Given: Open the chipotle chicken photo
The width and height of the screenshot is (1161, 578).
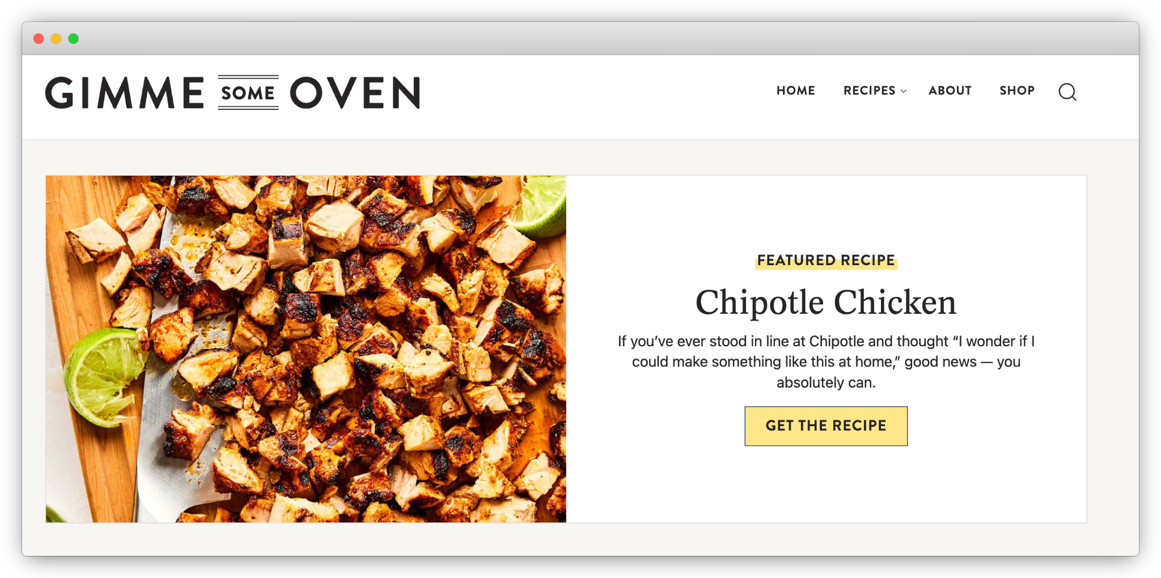Looking at the screenshot, I should 306,348.
